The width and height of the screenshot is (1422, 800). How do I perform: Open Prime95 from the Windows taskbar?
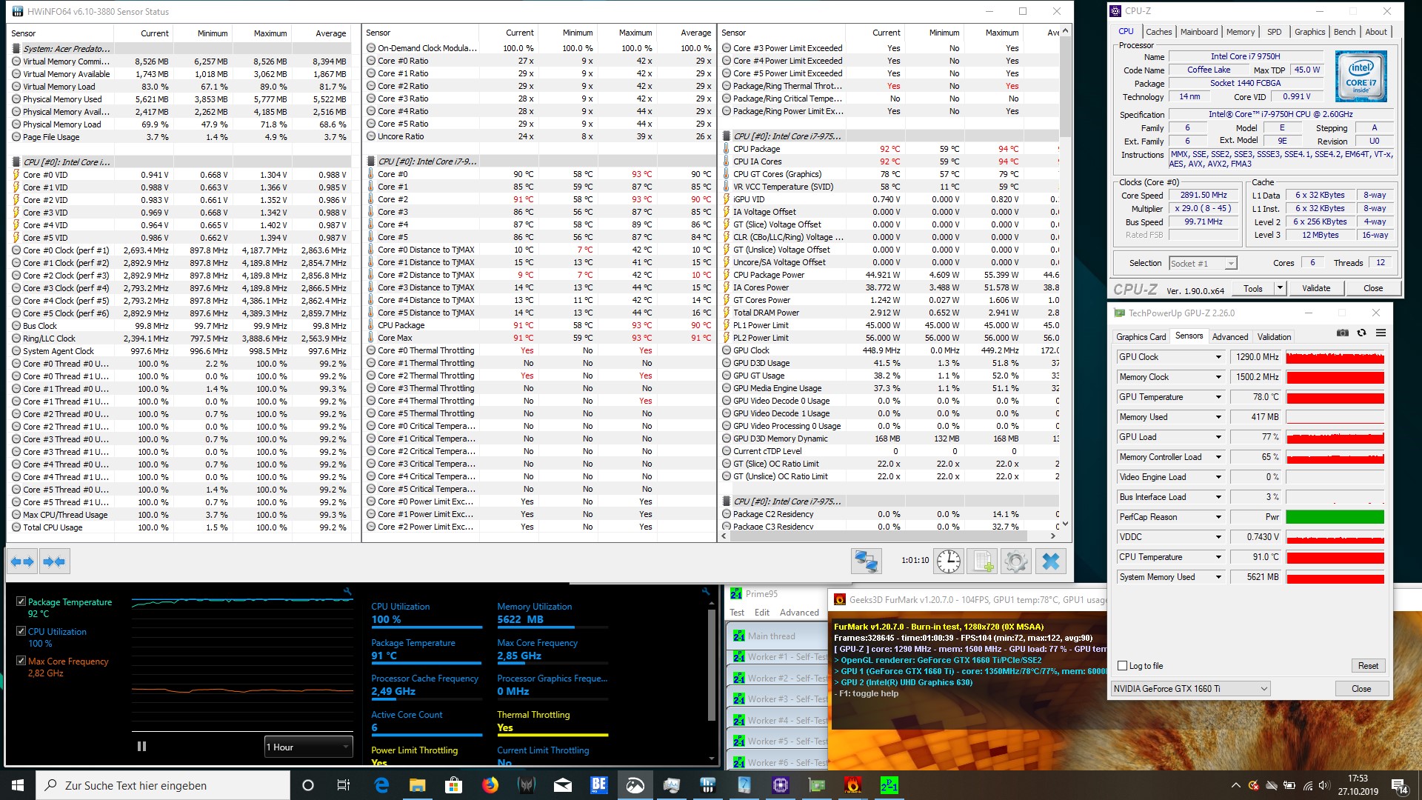pyautogui.click(x=889, y=784)
